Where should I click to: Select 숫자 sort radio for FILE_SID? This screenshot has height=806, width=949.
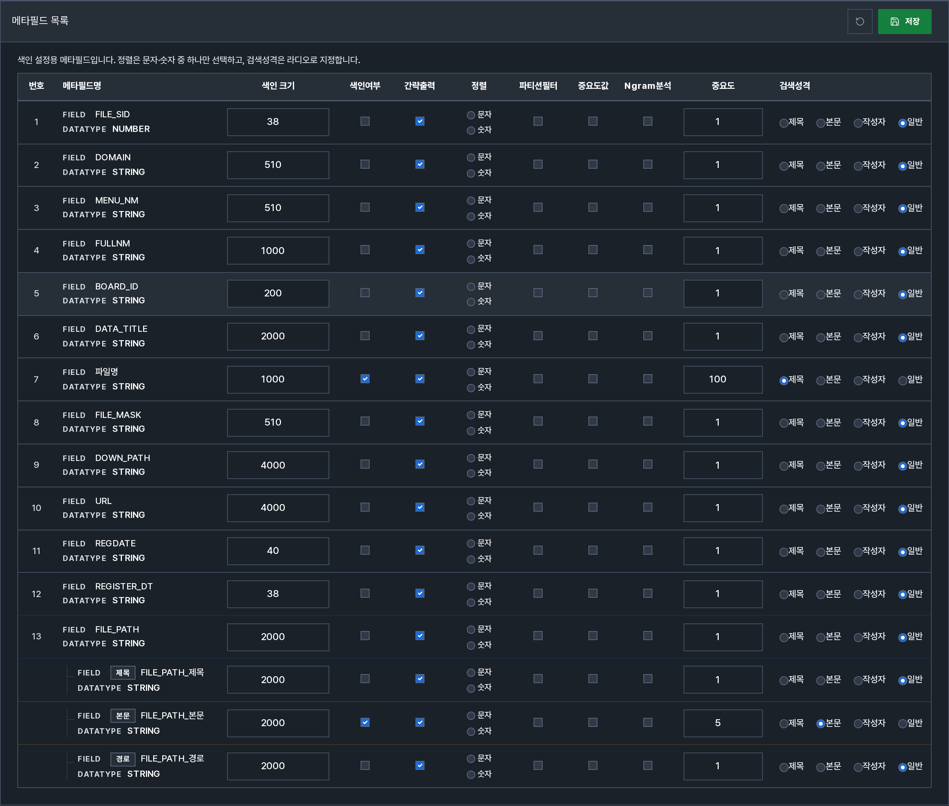[x=471, y=131]
